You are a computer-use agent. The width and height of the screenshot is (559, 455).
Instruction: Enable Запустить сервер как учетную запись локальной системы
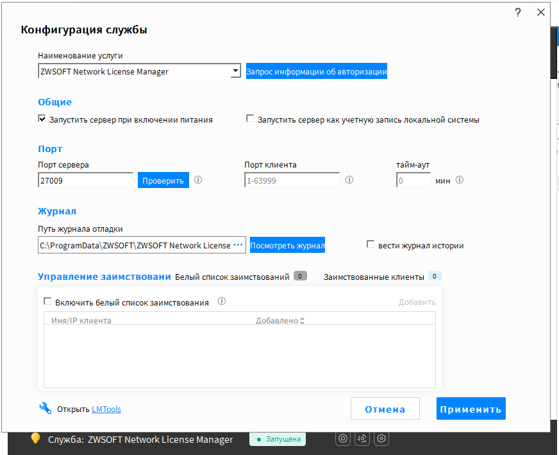(x=250, y=119)
